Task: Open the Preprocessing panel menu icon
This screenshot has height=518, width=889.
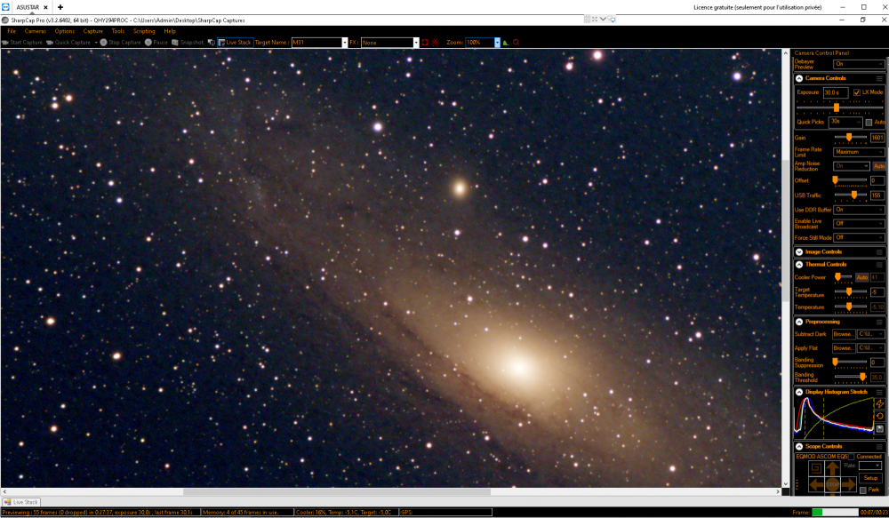Action: (879, 322)
